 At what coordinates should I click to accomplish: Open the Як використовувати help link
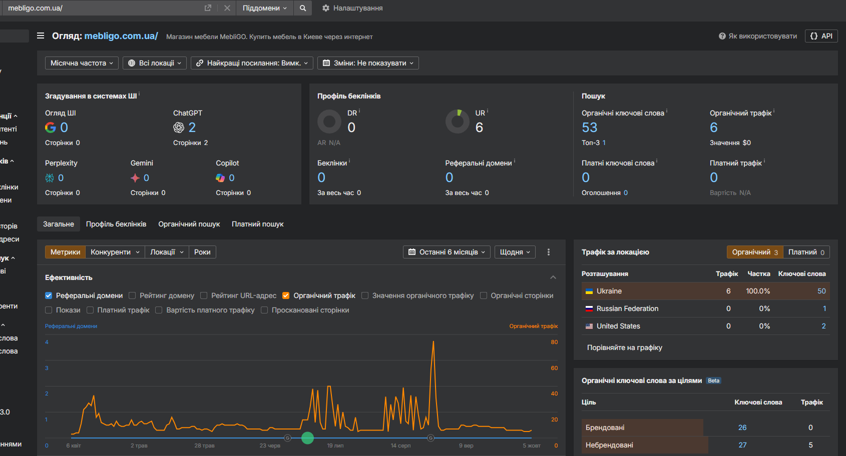coord(758,36)
